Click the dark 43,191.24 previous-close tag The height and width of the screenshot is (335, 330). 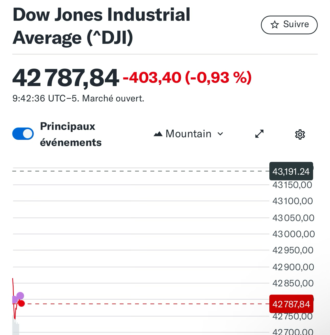tap(291, 171)
